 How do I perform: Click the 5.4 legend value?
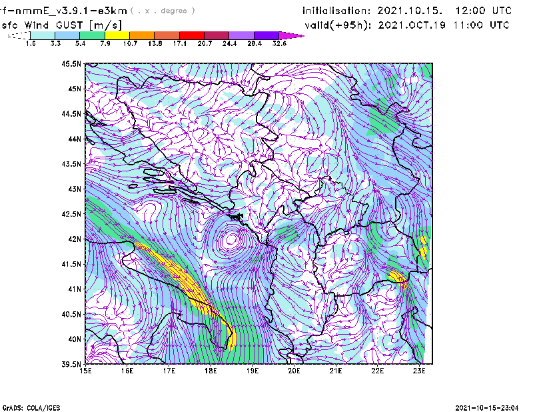pos(80,43)
